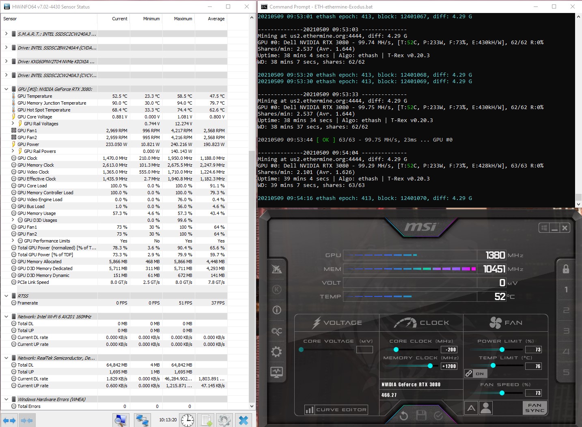Select Afterburner profile slot 4
This screenshot has height=427, width=582.
click(566, 352)
